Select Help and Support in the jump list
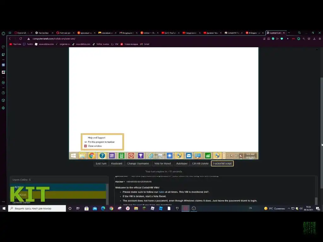 click(x=97, y=138)
